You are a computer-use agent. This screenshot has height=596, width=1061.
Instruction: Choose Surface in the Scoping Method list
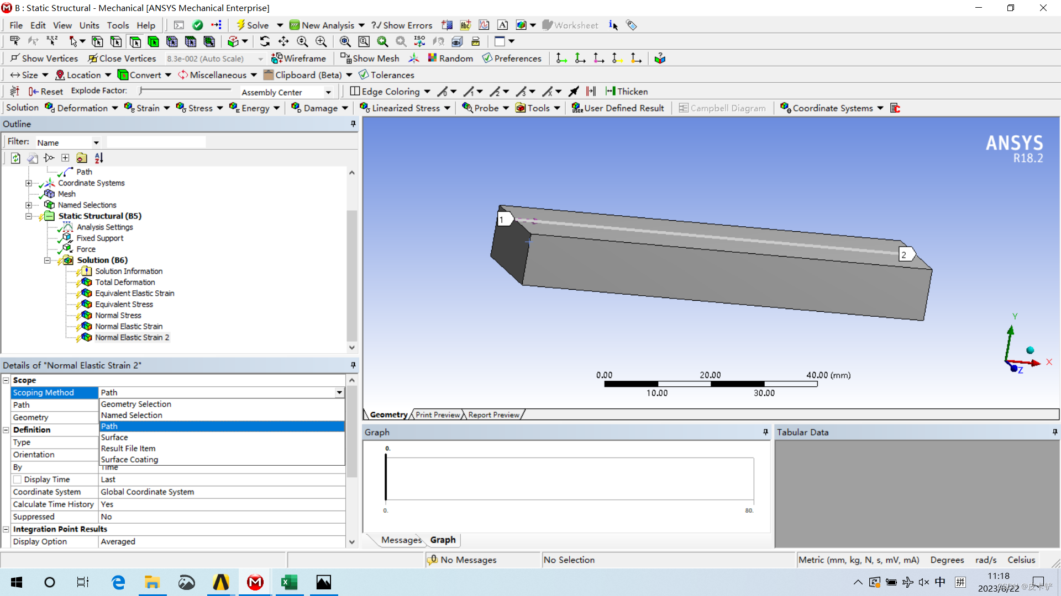click(x=114, y=437)
